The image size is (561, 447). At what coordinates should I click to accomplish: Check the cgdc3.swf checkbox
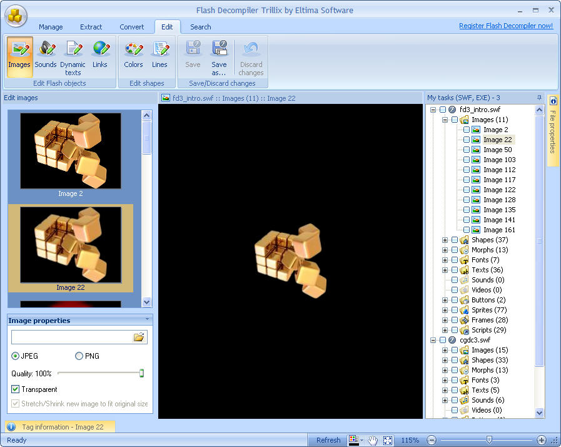pyautogui.click(x=443, y=340)
